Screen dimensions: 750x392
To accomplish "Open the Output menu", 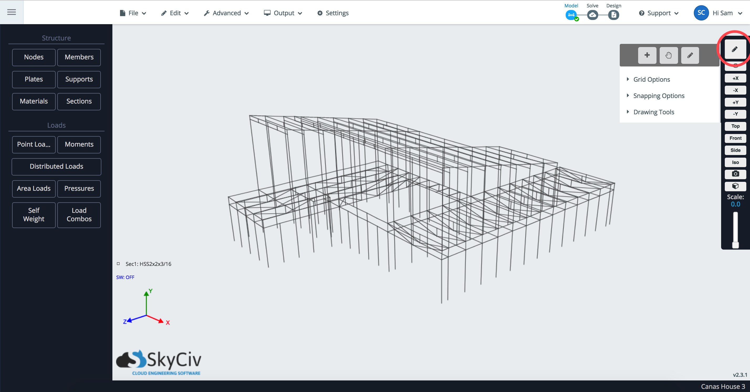I will 283,13.
